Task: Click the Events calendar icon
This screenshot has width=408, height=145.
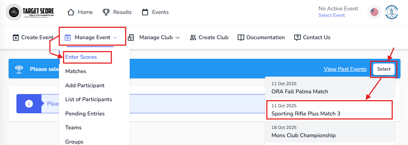Action: point(145,12)
